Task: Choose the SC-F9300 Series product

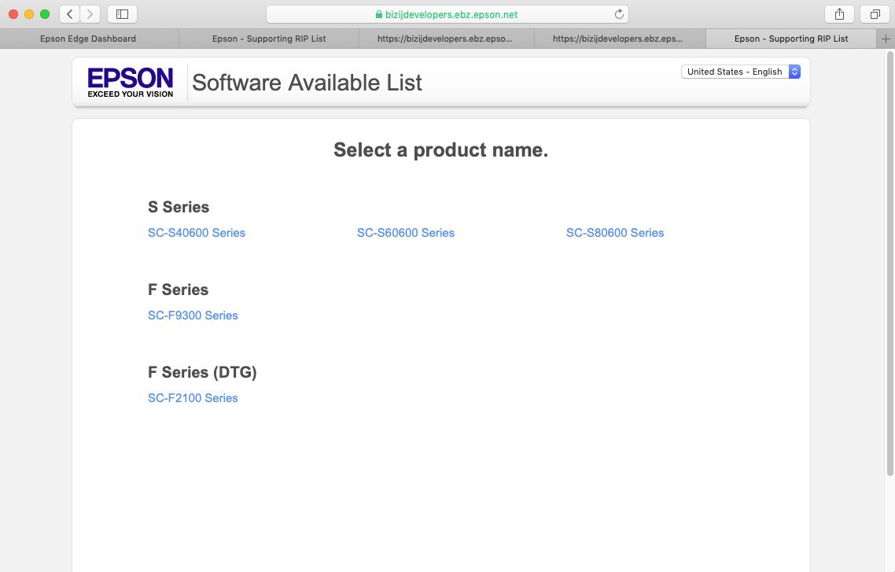Action: [x=193, y=316]
